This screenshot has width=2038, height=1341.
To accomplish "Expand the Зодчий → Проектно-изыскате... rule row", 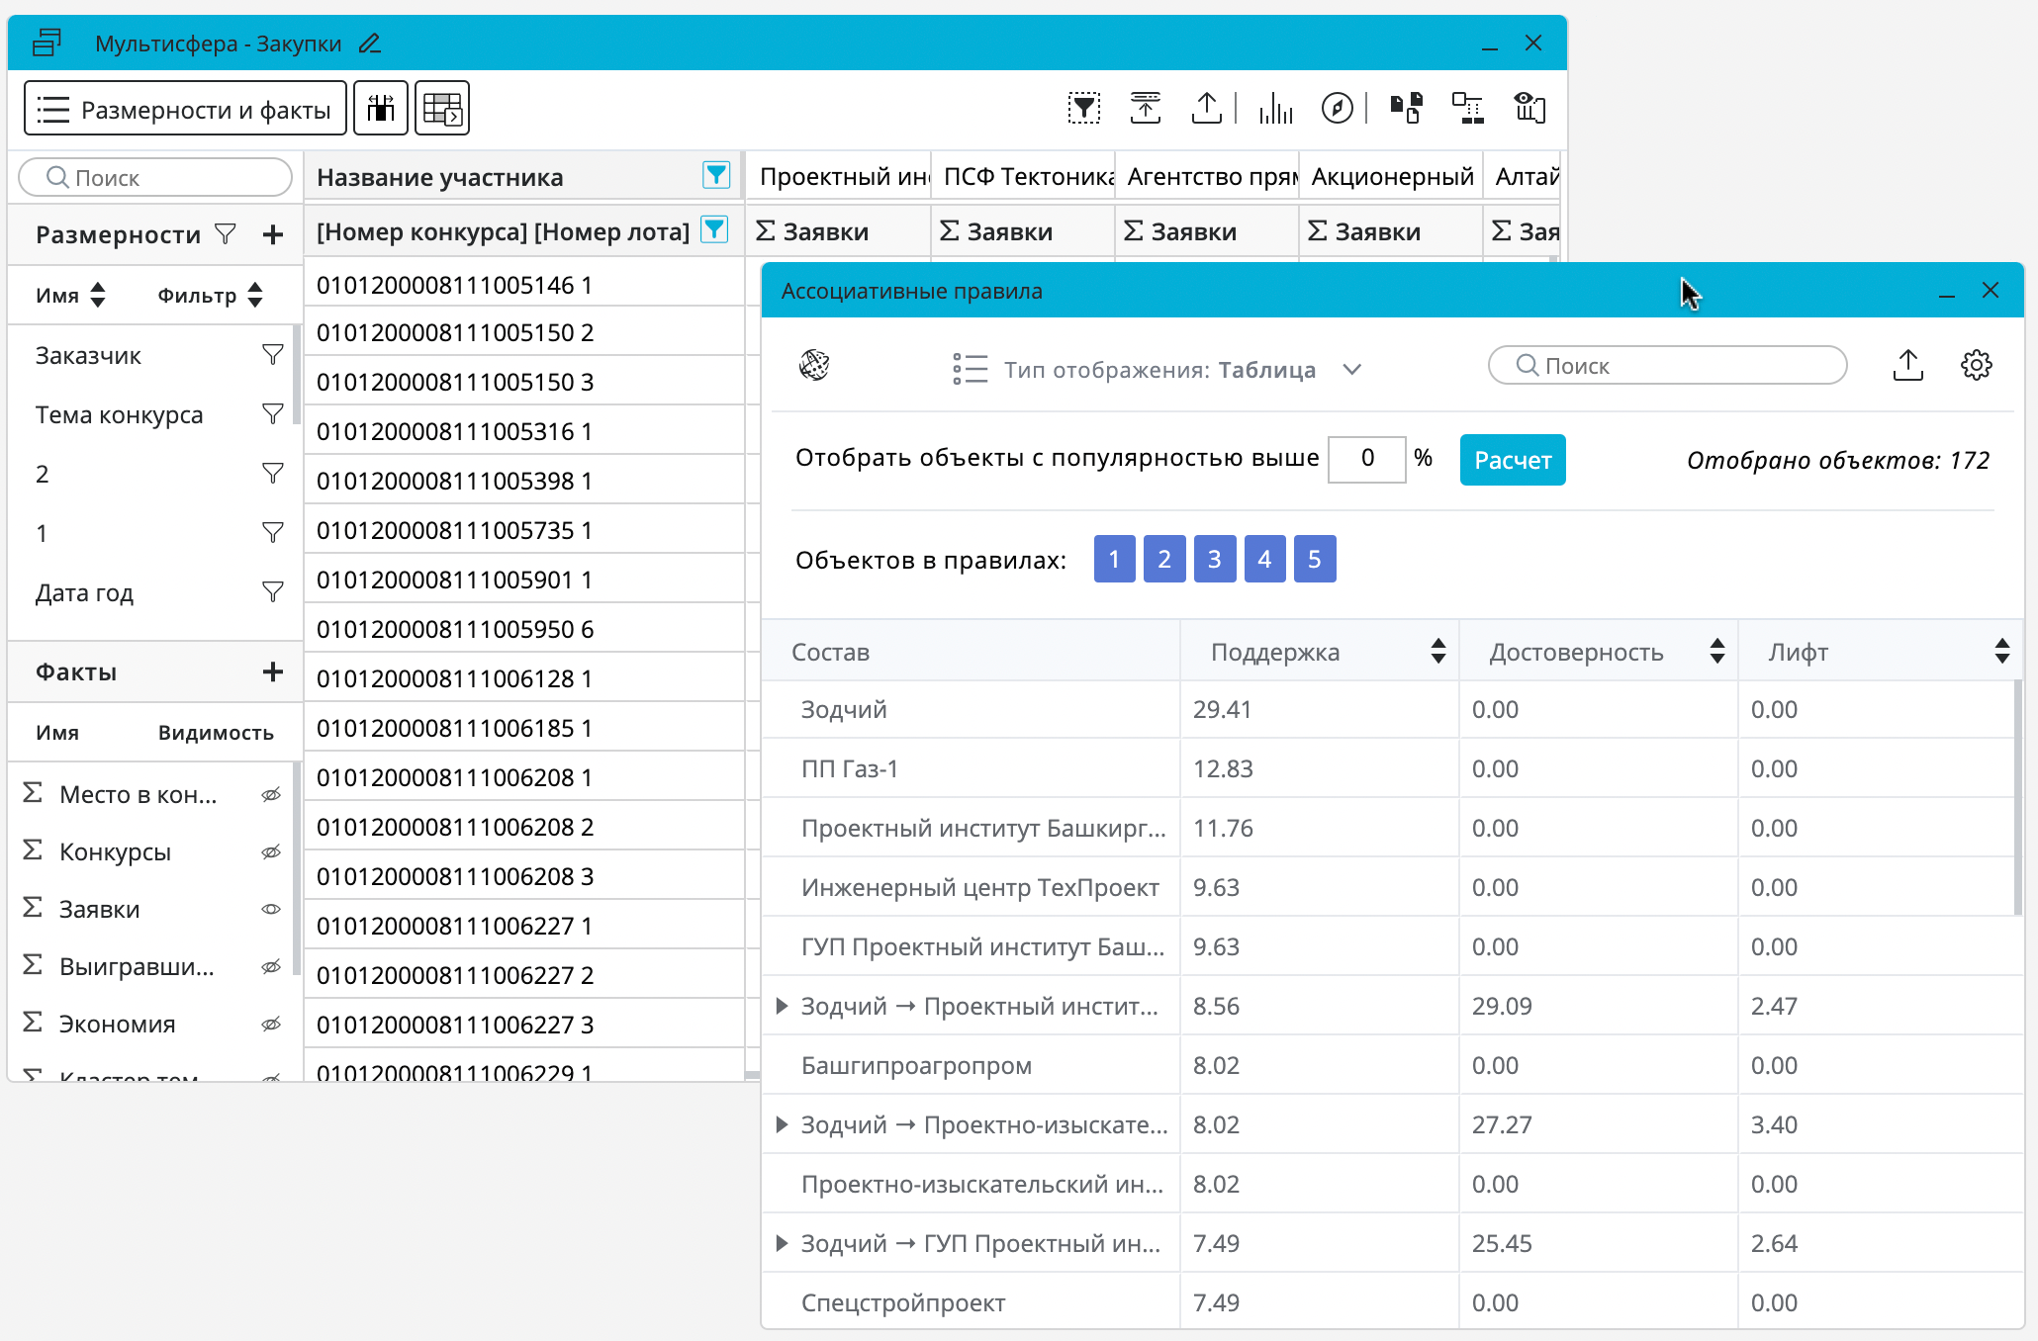I will 782,1124.
